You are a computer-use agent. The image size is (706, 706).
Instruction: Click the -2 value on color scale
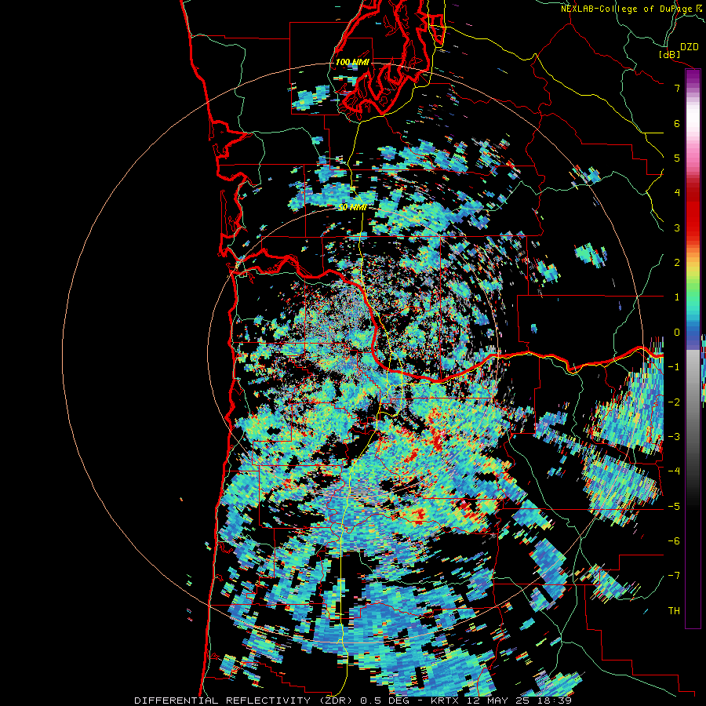[x=674, y=402]
